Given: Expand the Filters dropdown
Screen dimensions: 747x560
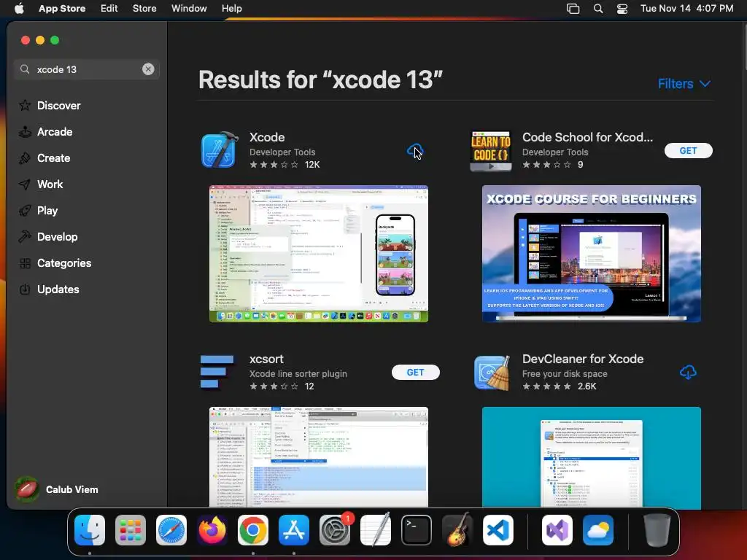Looking at the screenshot, I should coord(684,84).
